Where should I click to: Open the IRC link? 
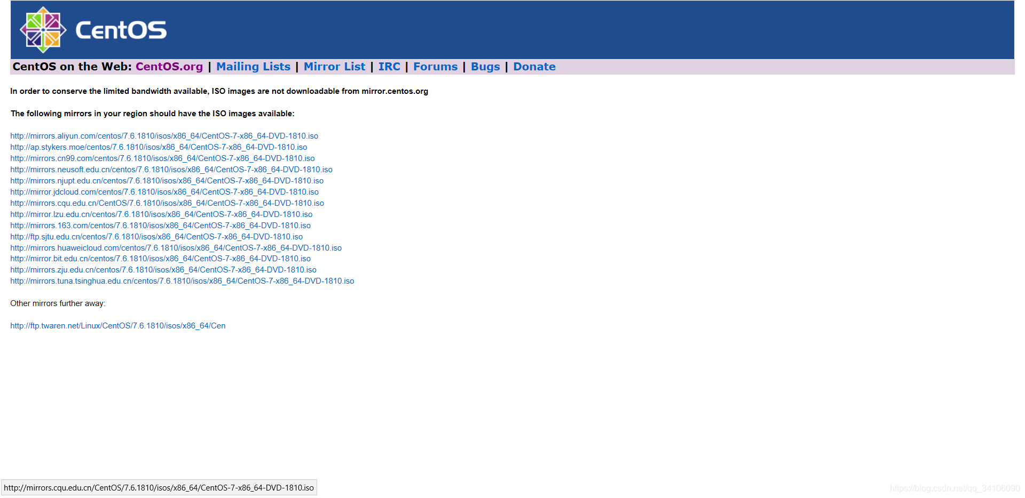tap(389, 67)
